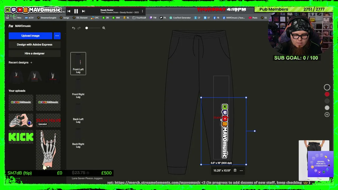Click the bottom-right selection corner handle
The width and height of the screenshot is (338, 190).
(246, 164)
